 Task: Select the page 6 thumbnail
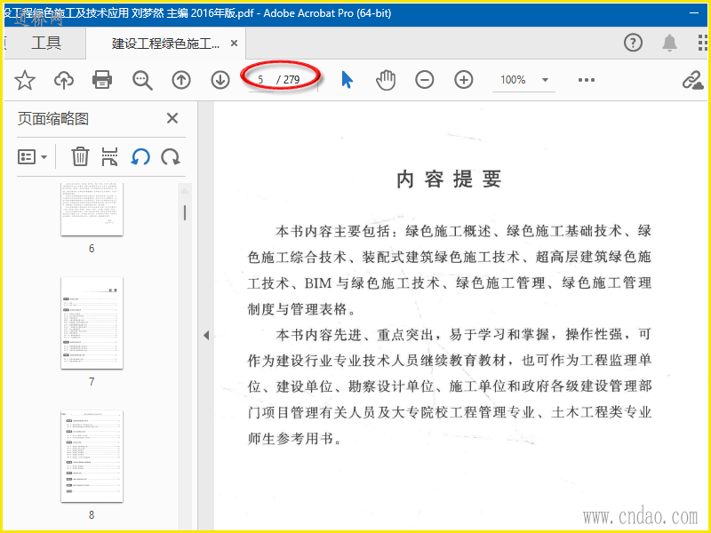tap(92, 209)
